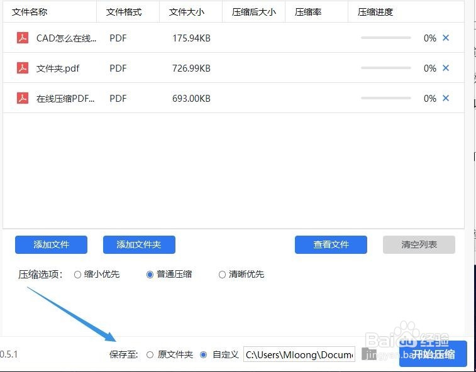Click the PDF icon of 文件夹.pdf
The width and height of the screenshot is (476, 372).
[23, 68]
